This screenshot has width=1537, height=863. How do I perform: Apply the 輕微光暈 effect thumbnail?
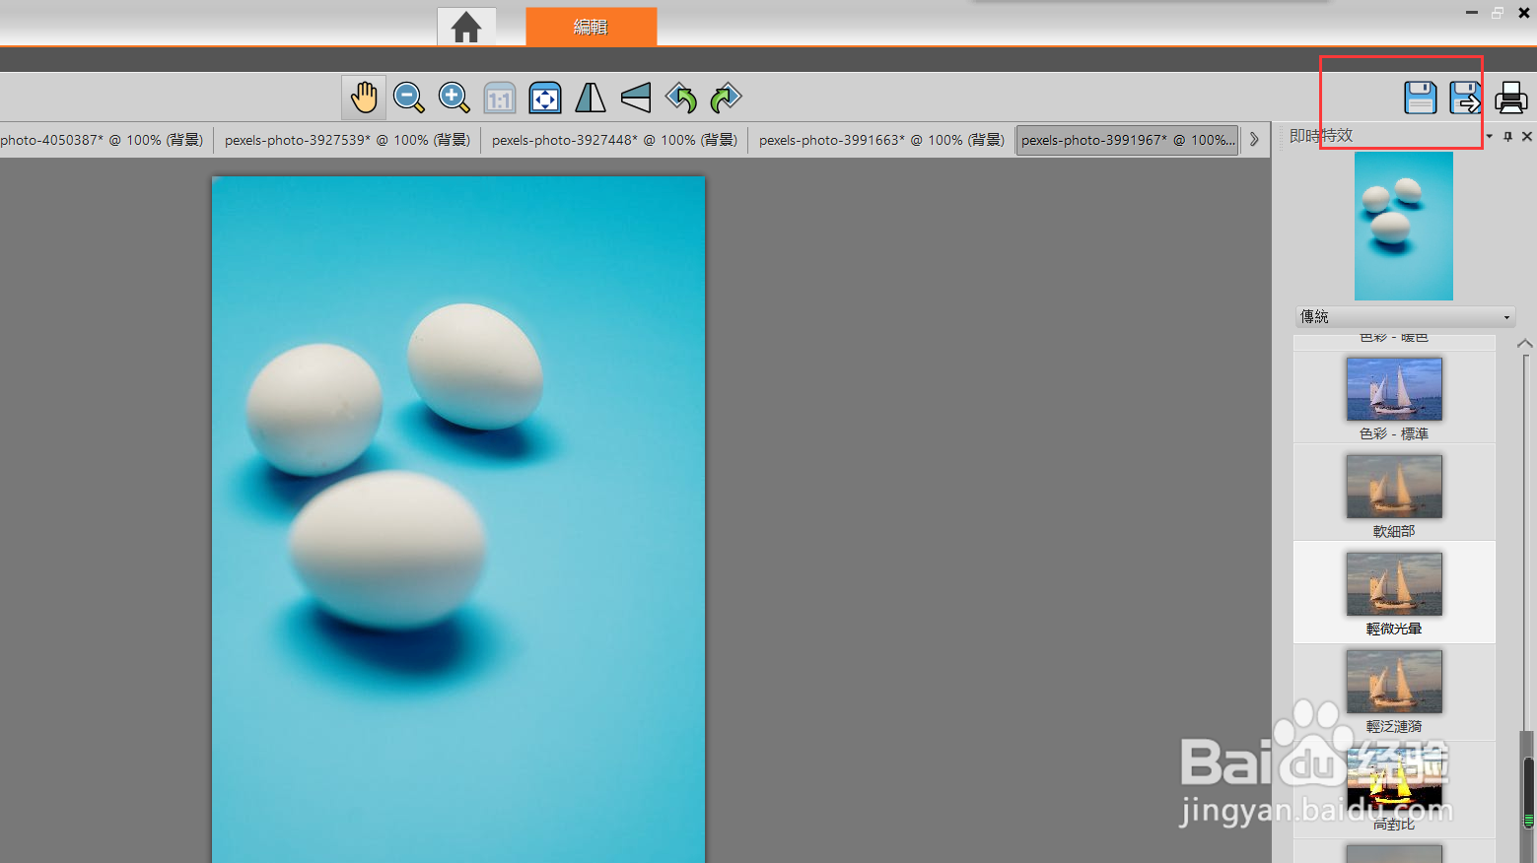click(x=1394, y=583)
